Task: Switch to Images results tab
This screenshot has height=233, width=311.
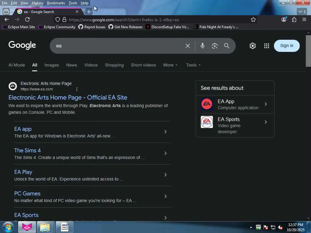Action: [x=52, y=65]
